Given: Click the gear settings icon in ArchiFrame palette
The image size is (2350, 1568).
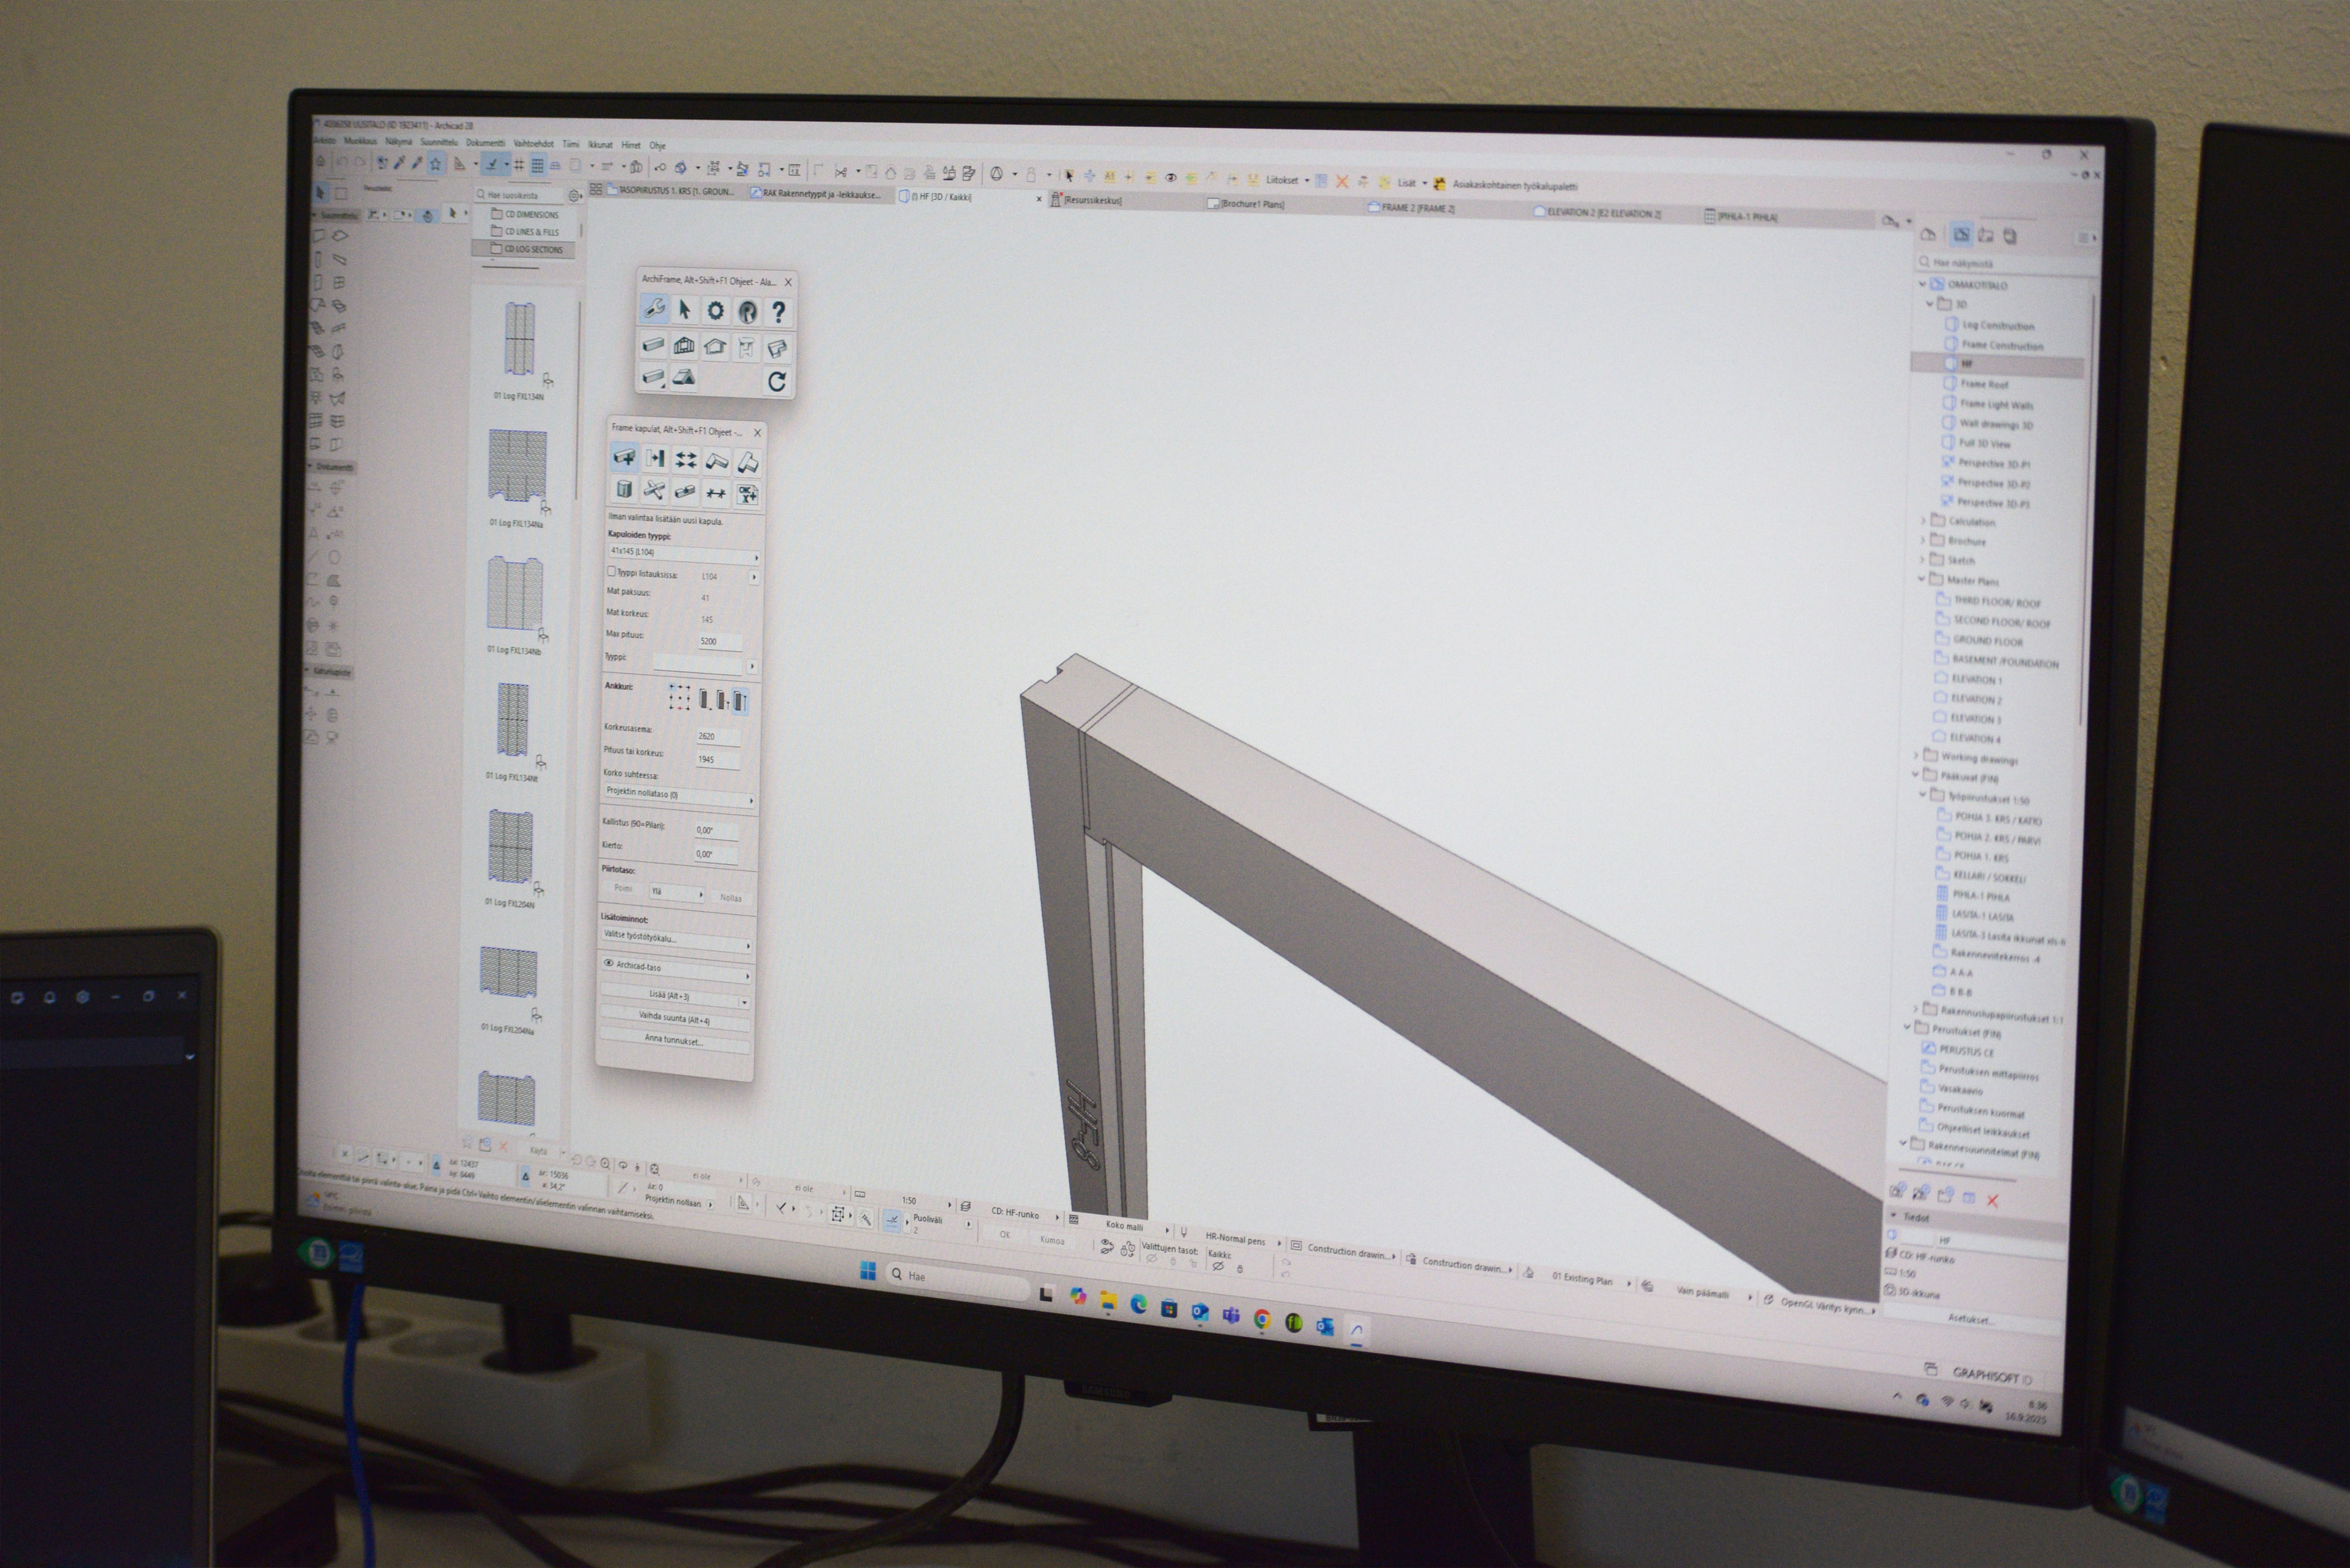Looking at the screenshot, I should pyautogui.click(x=715, y=311).
